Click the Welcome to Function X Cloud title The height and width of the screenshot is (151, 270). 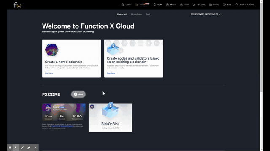[x=88, y=26]
